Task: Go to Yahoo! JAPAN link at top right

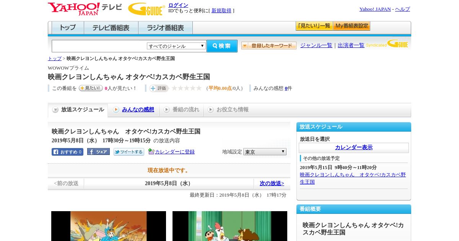Action: coord(375,9)
